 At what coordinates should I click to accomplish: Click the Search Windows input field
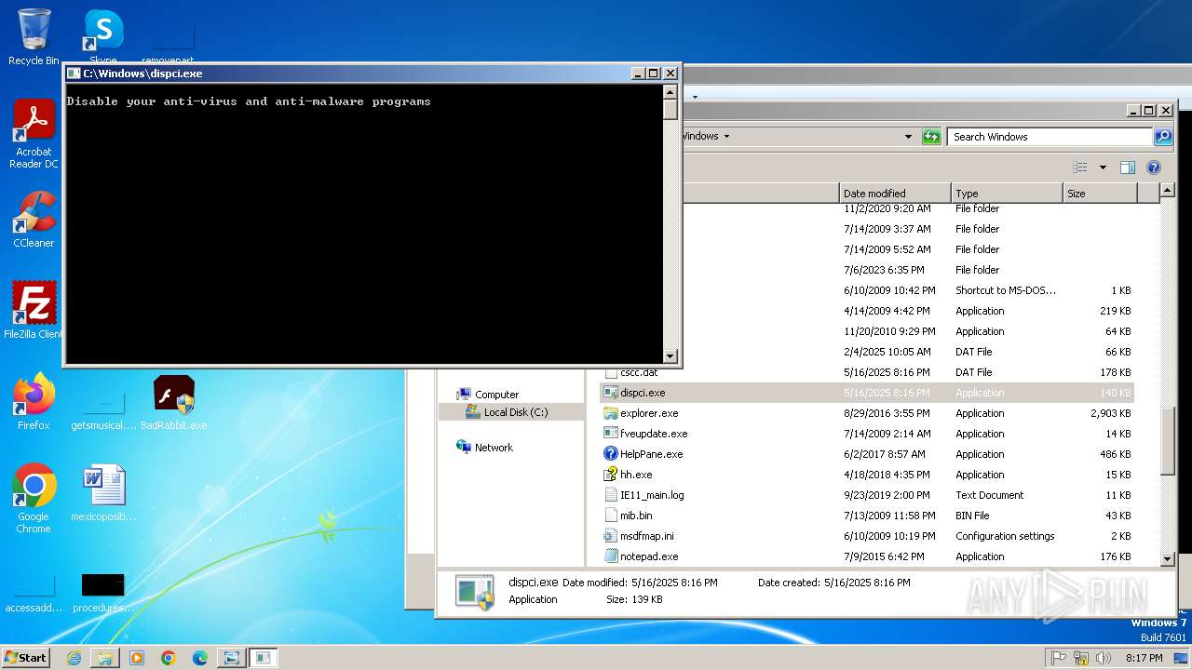[x=1050, y=137]
